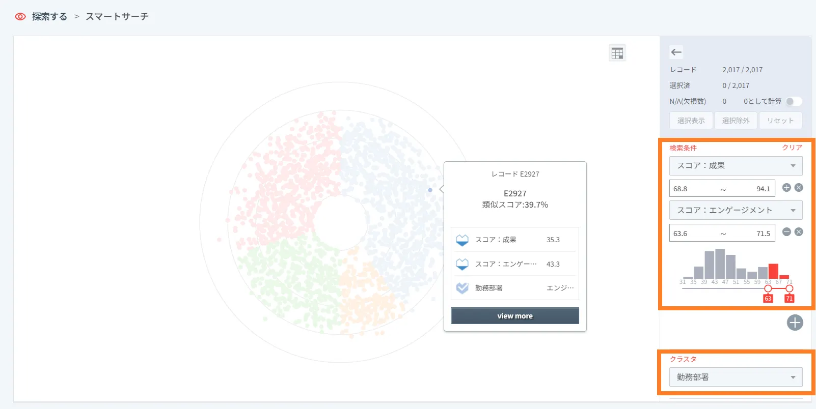Click クリア to clear search conditions
The width and height of the screenshot is (816, 409).
tap(792, 148)
